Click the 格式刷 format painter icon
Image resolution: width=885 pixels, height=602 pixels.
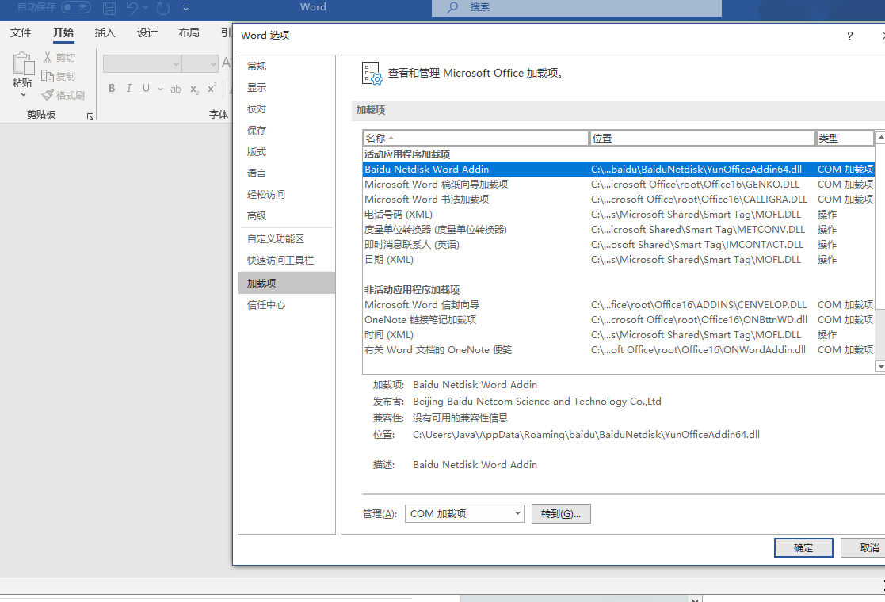pos(48,95)
